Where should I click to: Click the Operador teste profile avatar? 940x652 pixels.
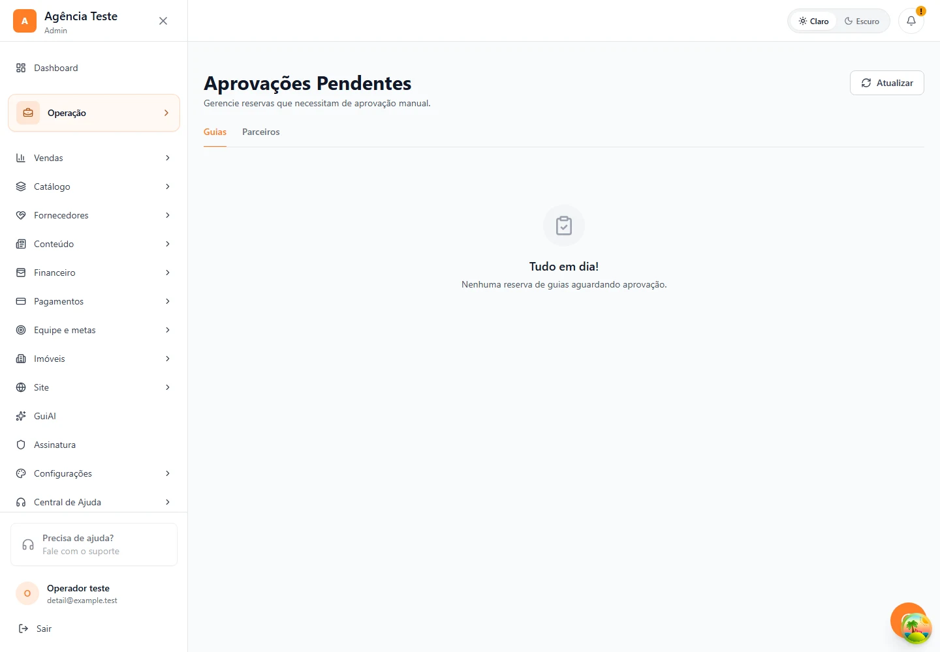tap(27, 593)
